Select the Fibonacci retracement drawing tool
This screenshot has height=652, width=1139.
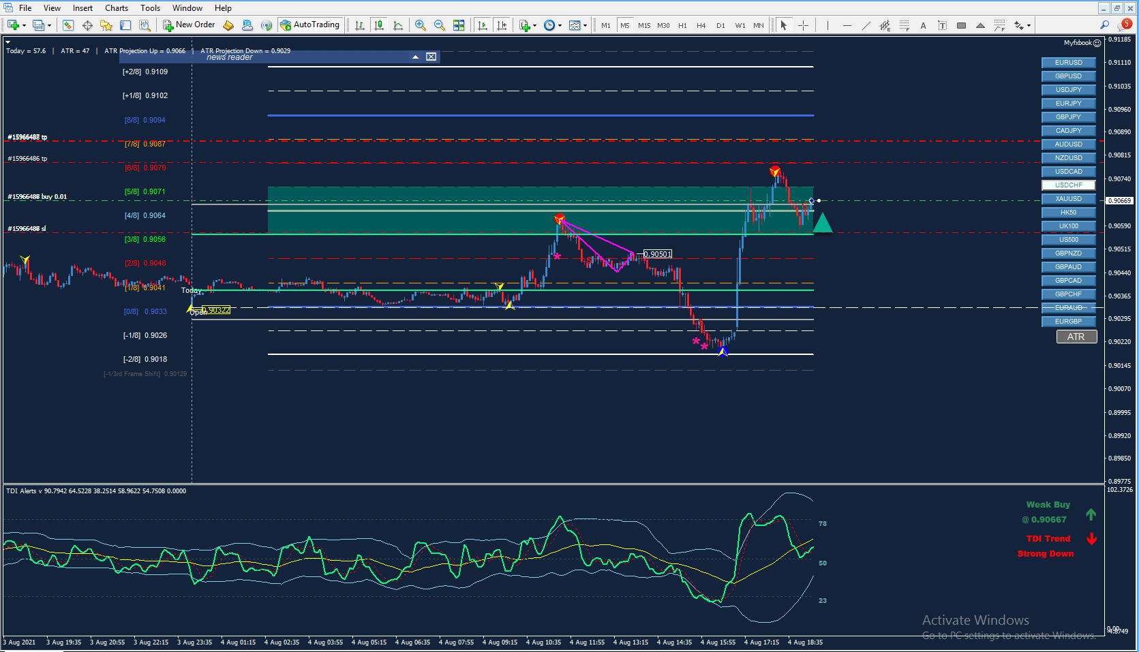coord(904,25)
